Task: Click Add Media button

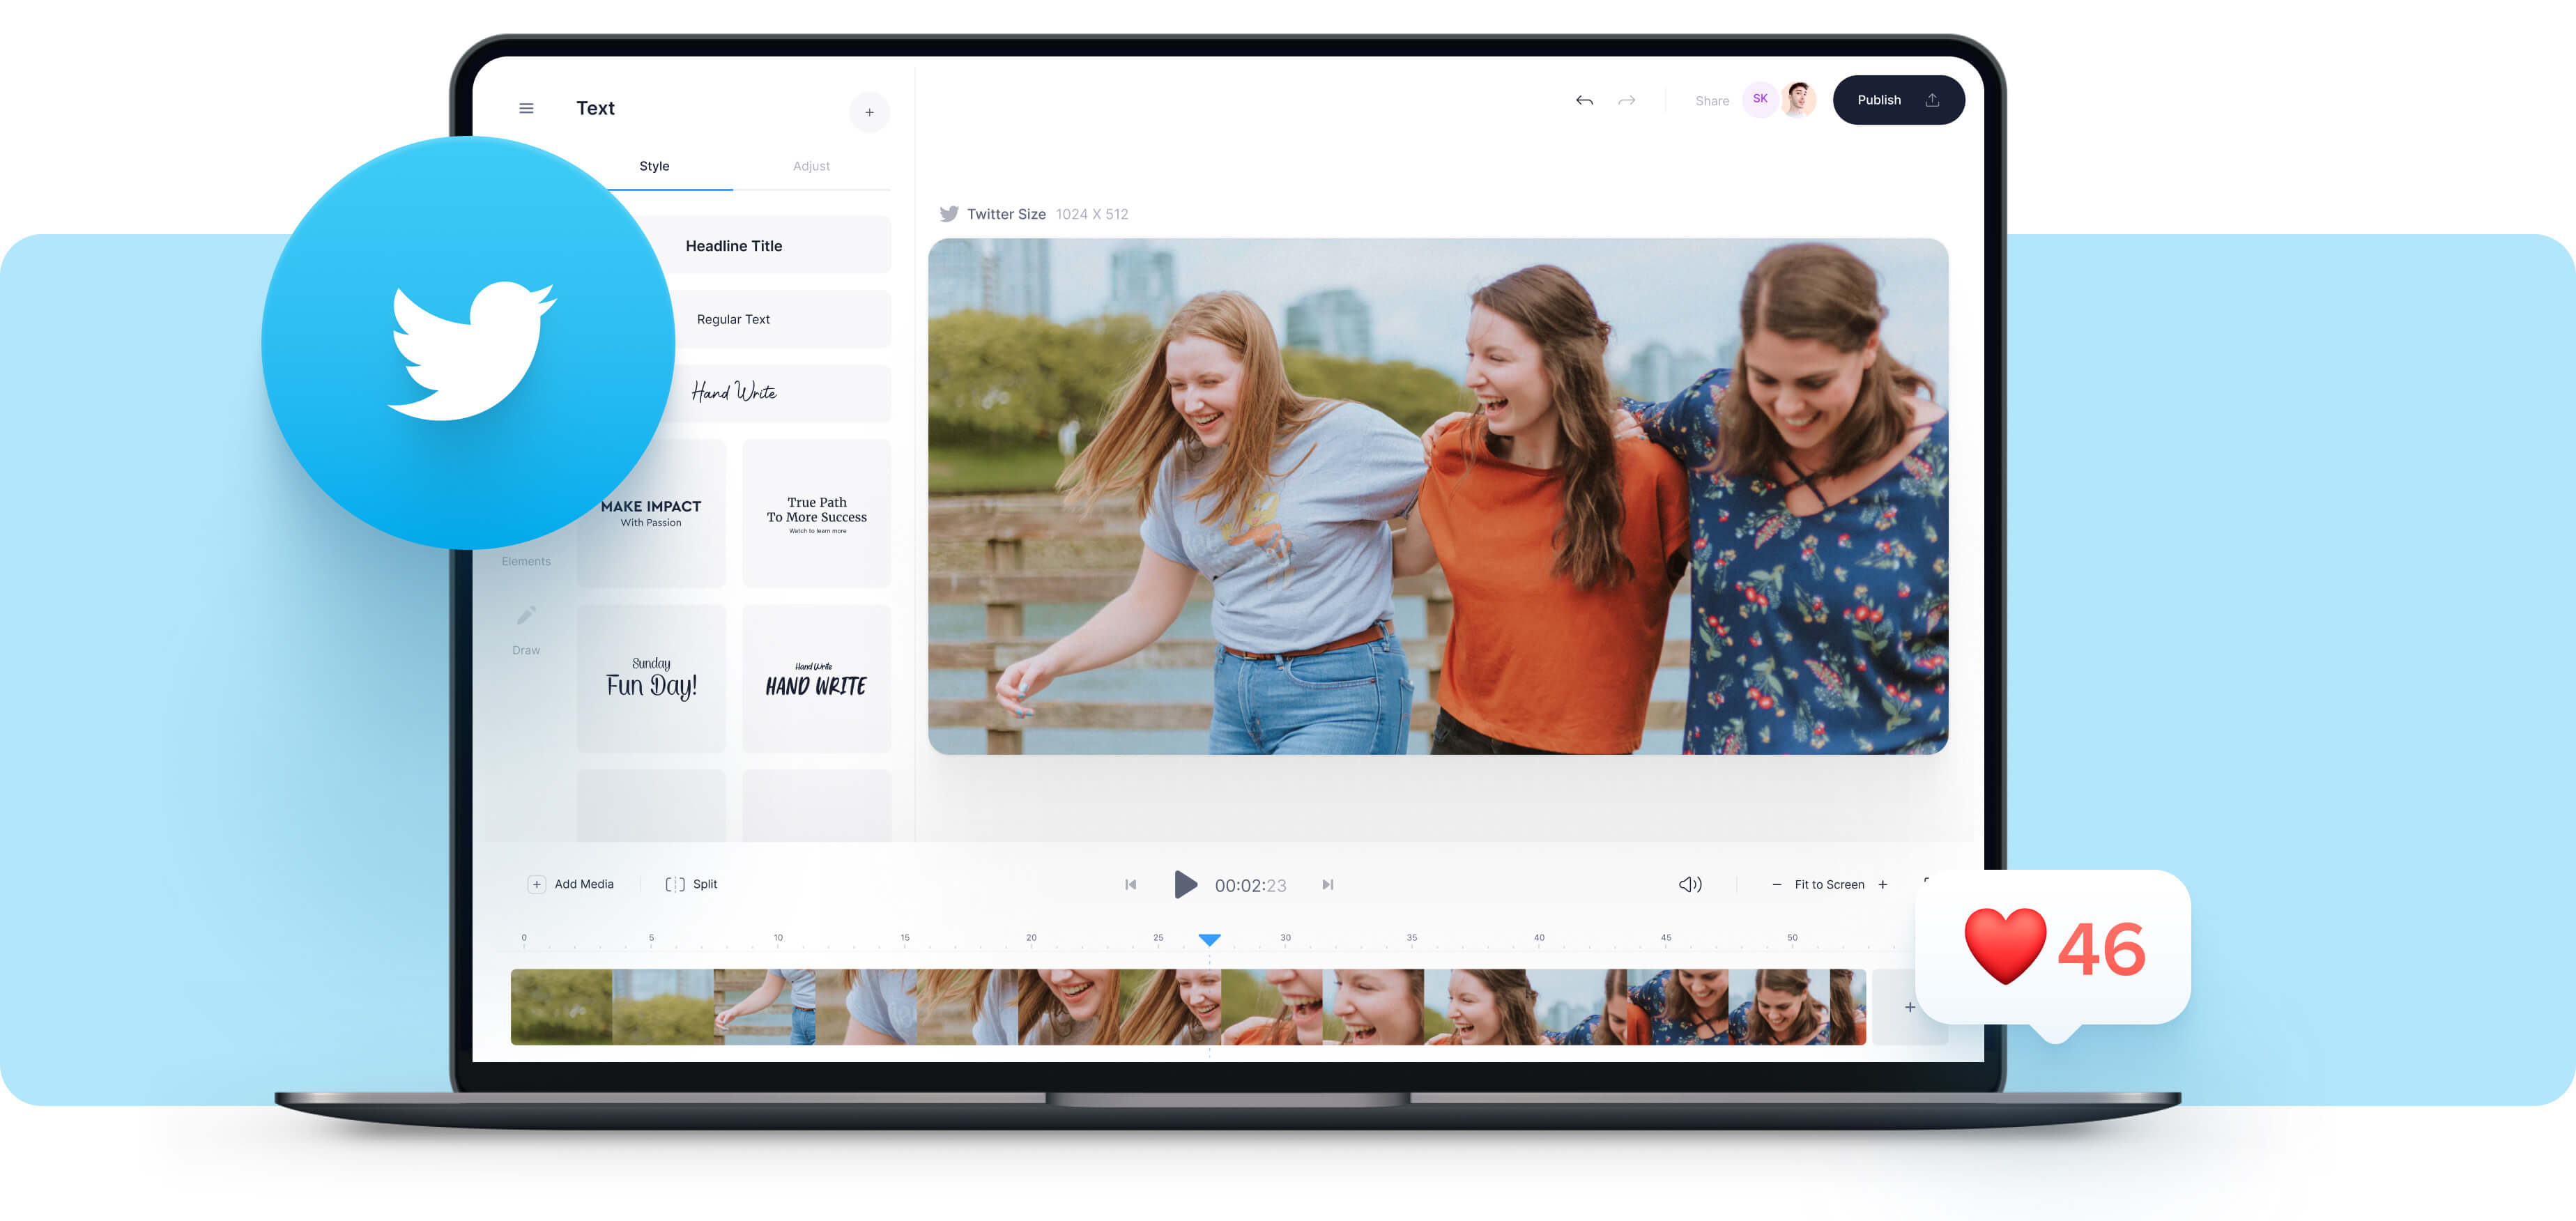Action: (x=571, y=884)
